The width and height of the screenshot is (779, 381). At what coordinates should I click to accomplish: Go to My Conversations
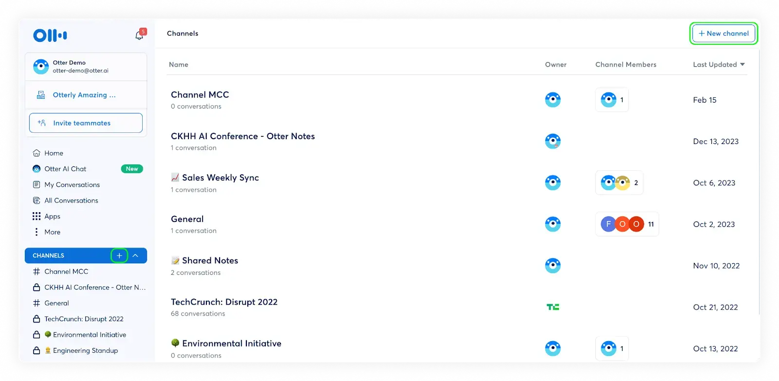click(72, 185)
